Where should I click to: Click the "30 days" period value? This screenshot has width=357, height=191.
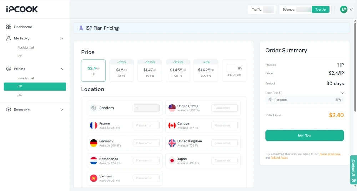point(335,83)
